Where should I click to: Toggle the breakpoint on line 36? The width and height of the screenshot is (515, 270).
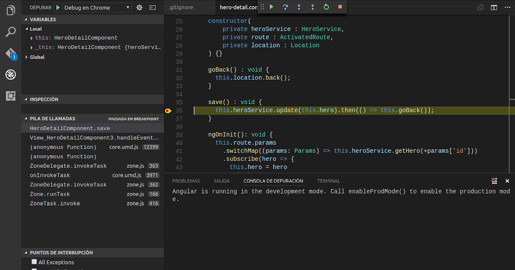(x=168, y=111)
